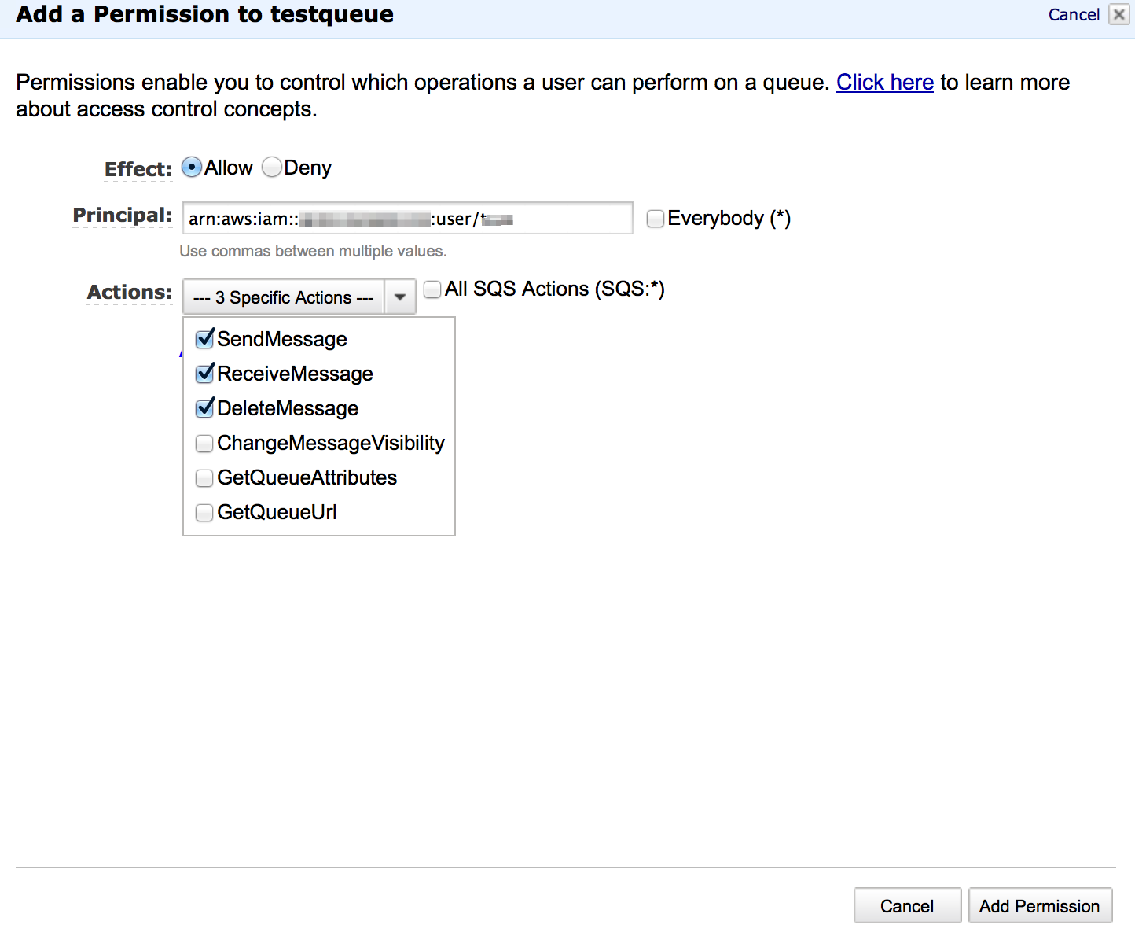Enable the Everybody (*) checkbox

655,219
